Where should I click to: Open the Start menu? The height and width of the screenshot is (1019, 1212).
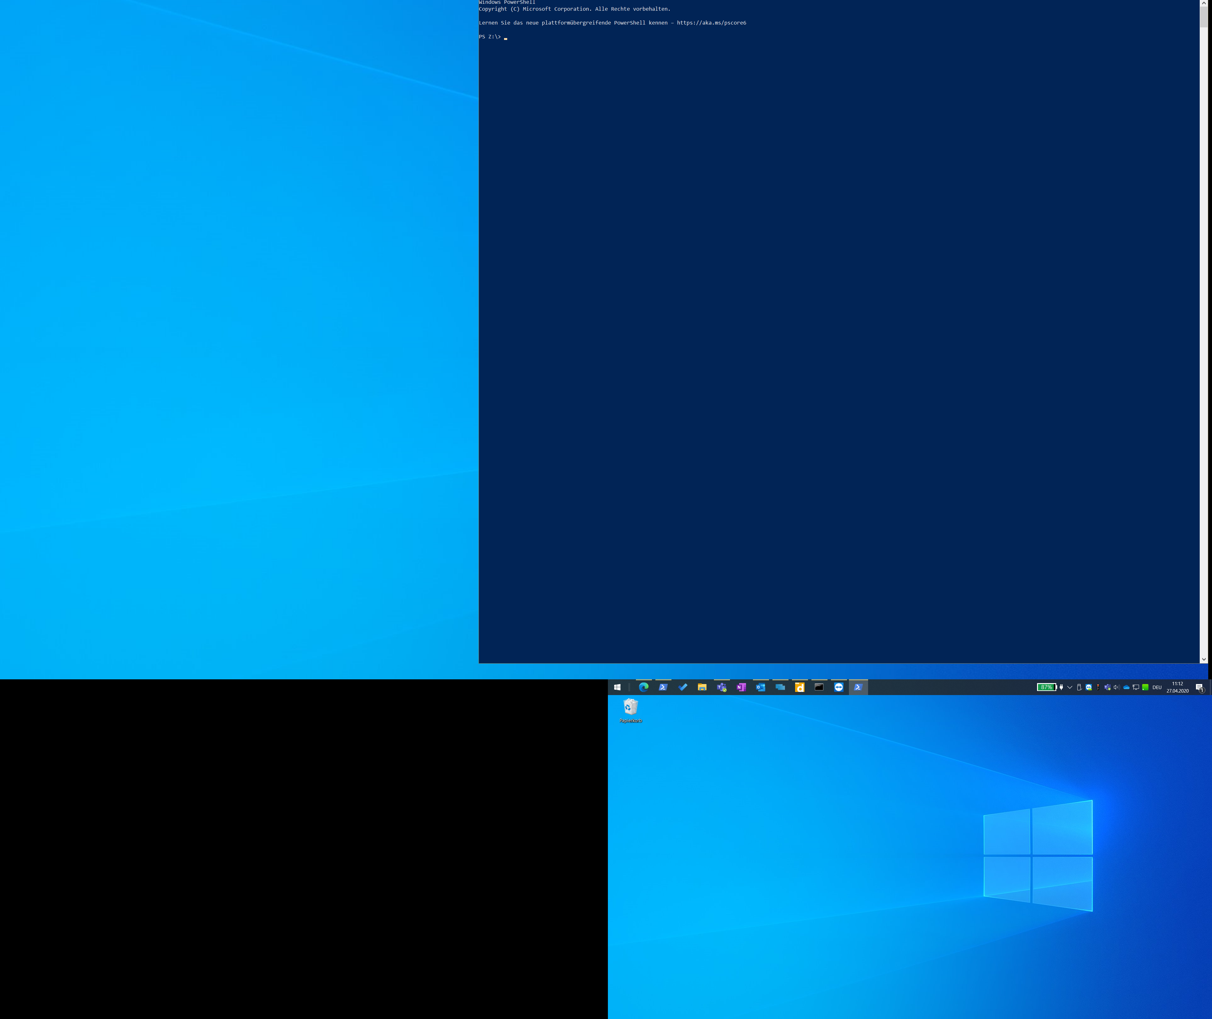tap(617, 688)
